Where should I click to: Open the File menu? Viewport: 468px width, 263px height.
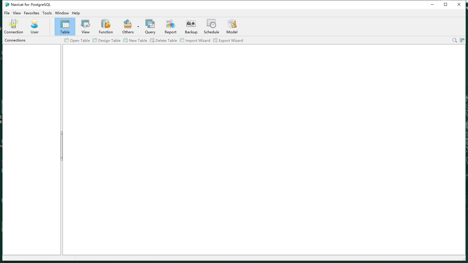pos(7,13)
